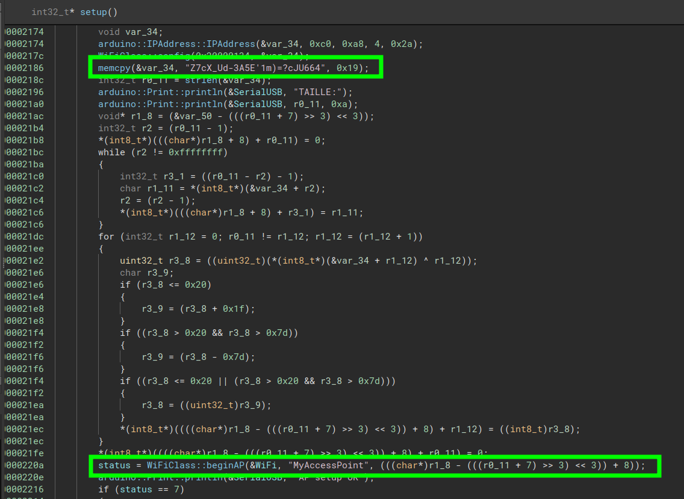Image resolution: width=684 pixels, height=499 pixels.
Task: Click the address 00021b4 in the gutter
Action: tap(25, 128)
